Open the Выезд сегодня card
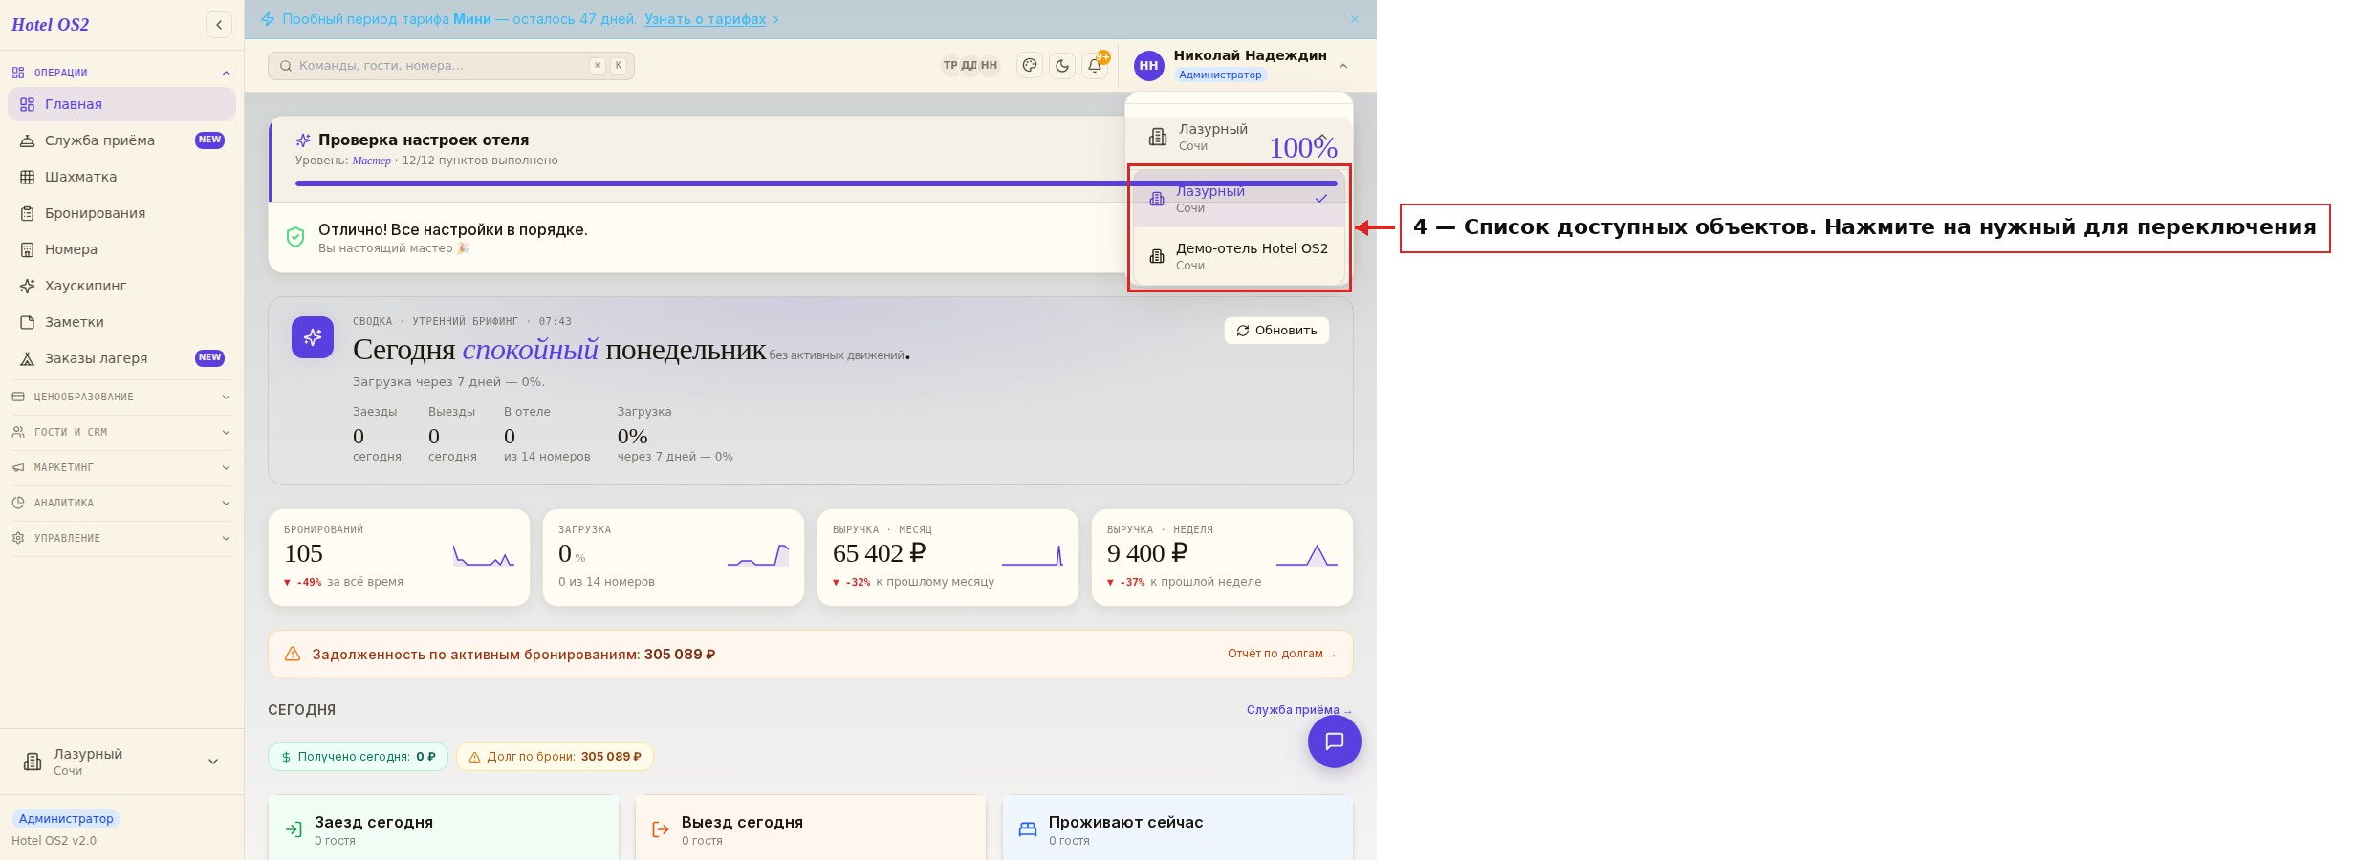This screenshot has height=860, width=2353. pyautogui.click(x=811, y=828)
